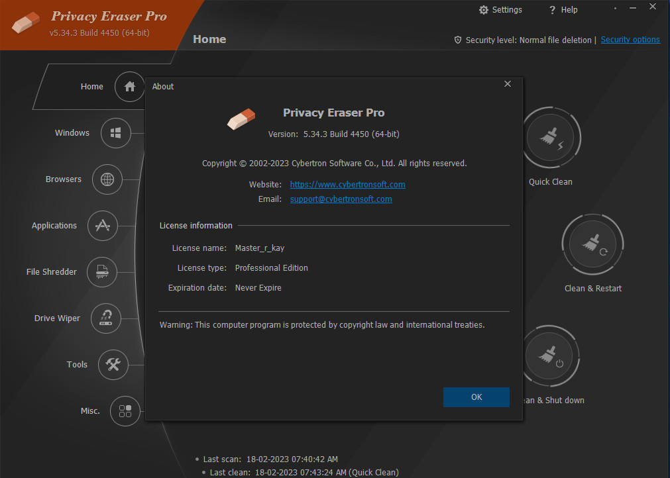This screenshot has width=670, height=478.
Task: Click the Clean & Restart label
Action: click(x=593, y=289)
